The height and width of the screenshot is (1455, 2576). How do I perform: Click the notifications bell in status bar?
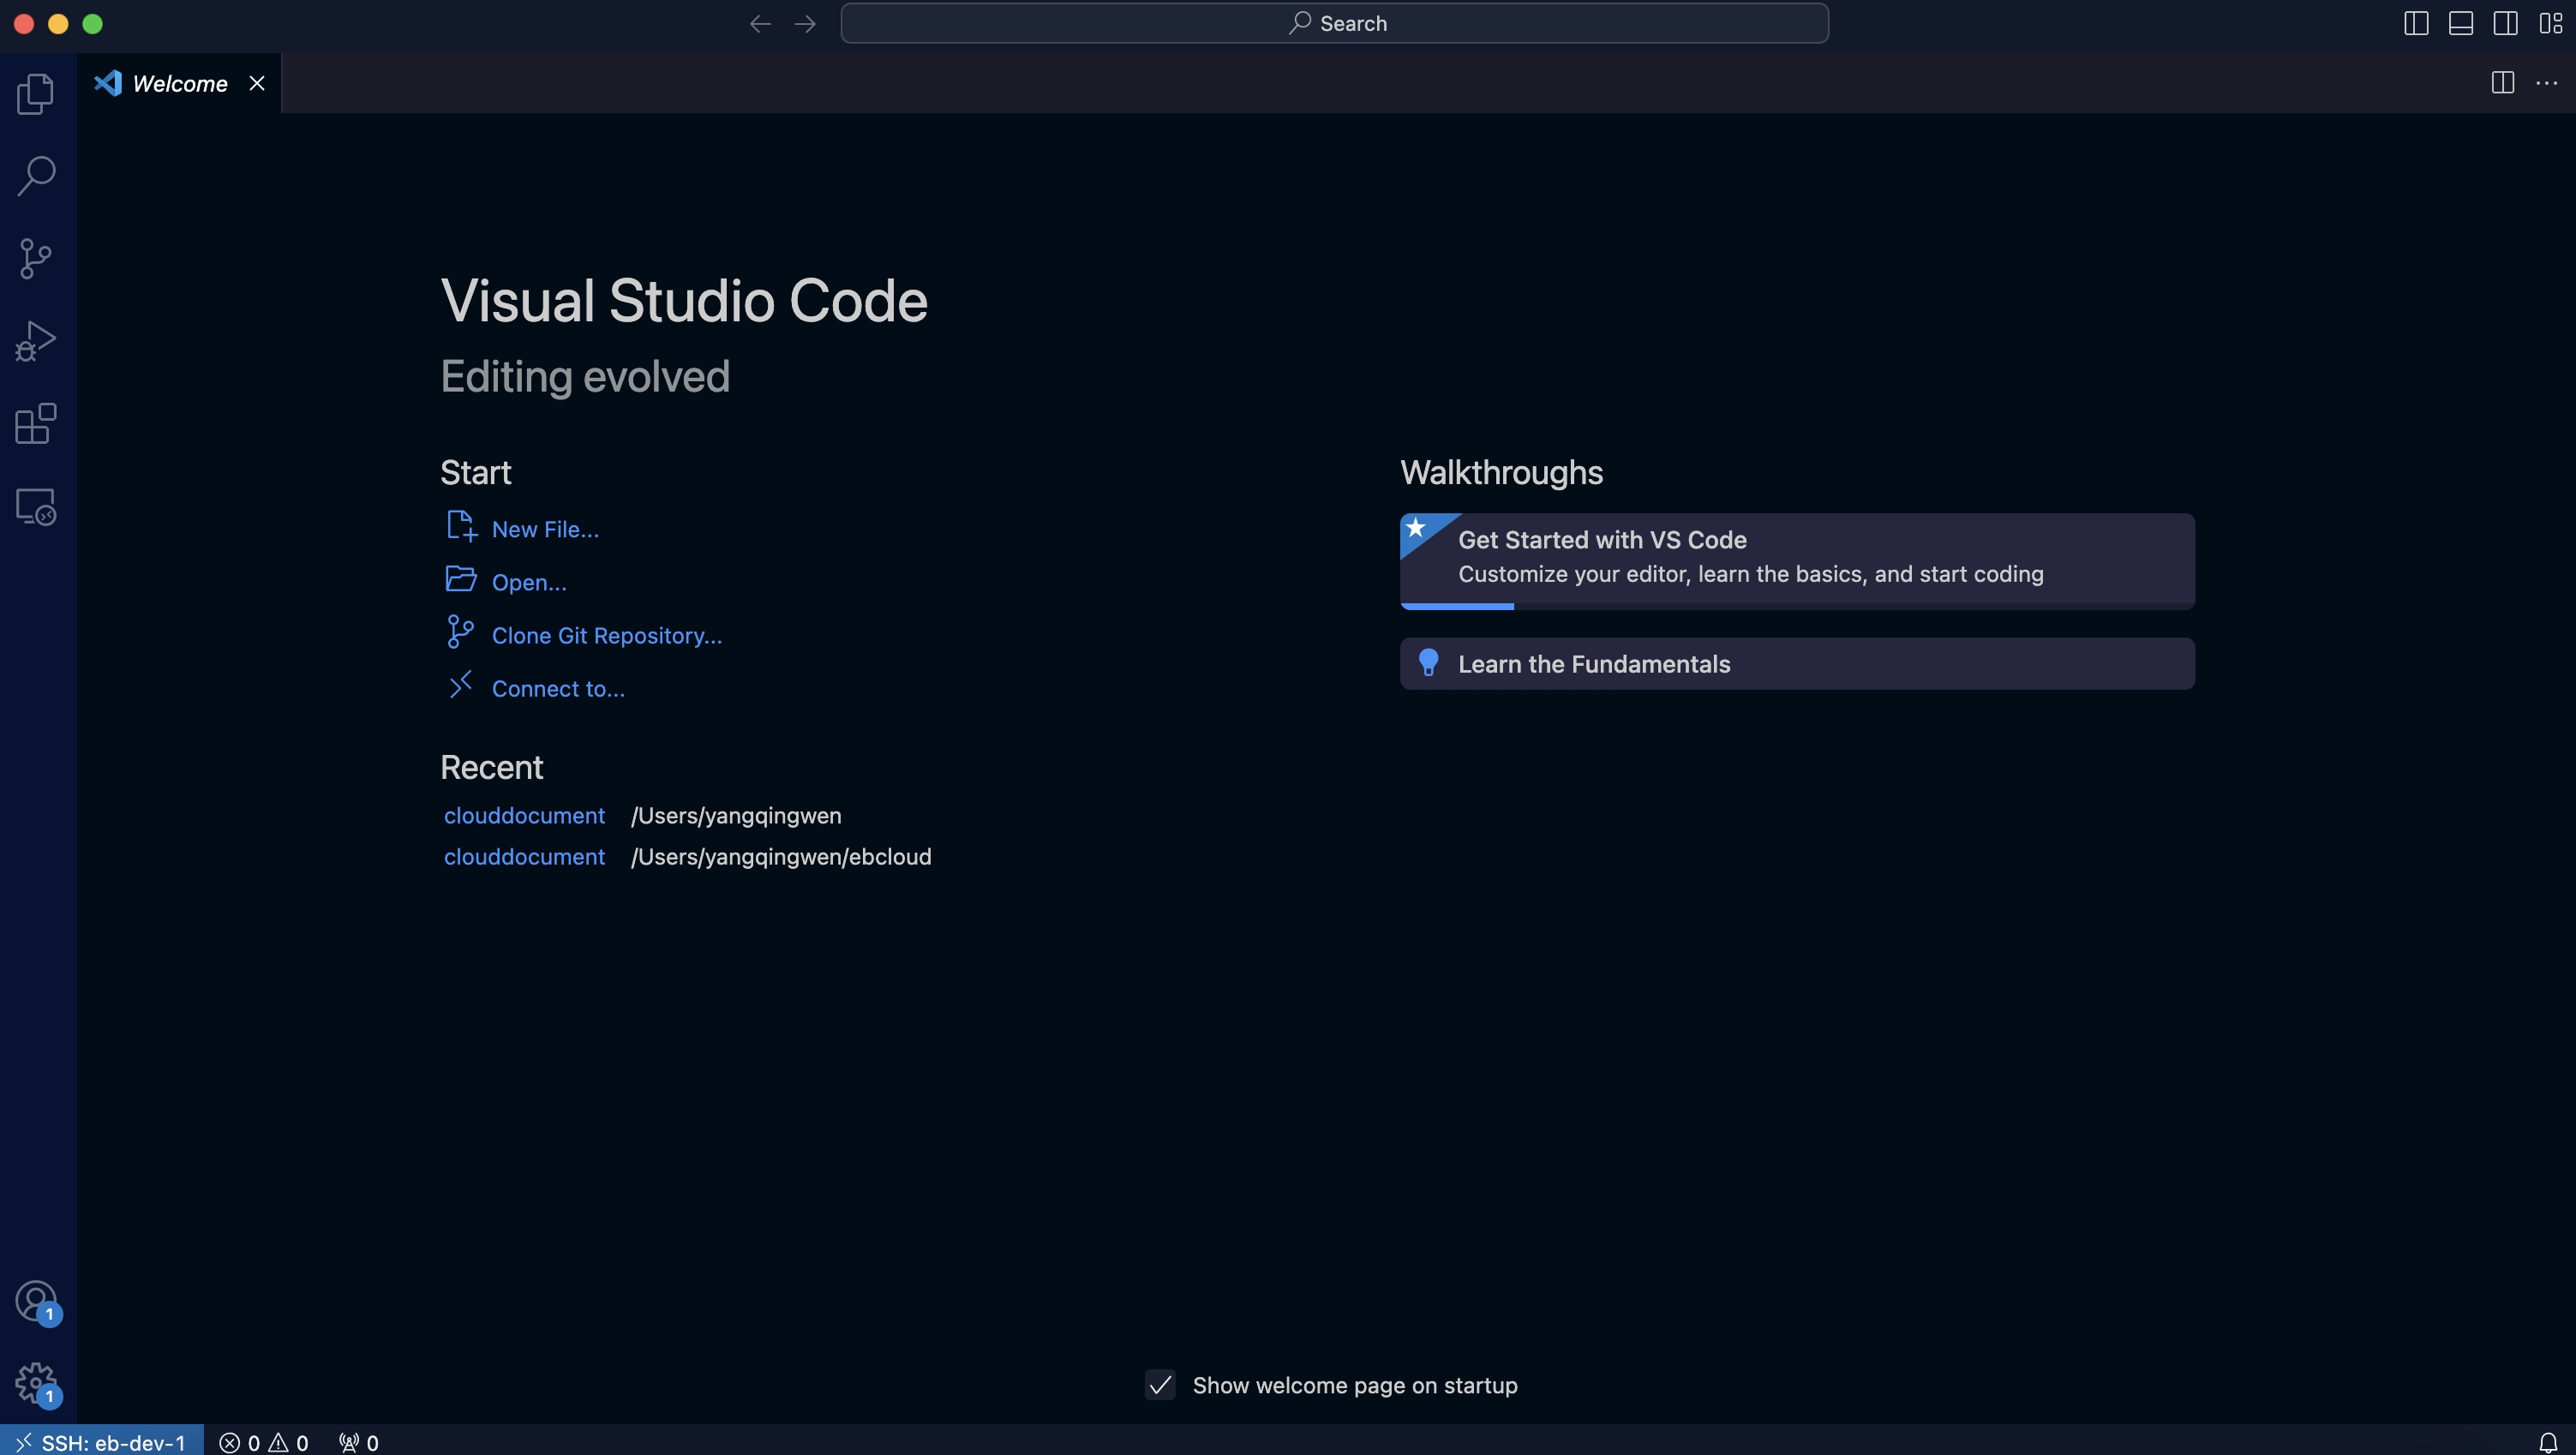(2547, 1442)
